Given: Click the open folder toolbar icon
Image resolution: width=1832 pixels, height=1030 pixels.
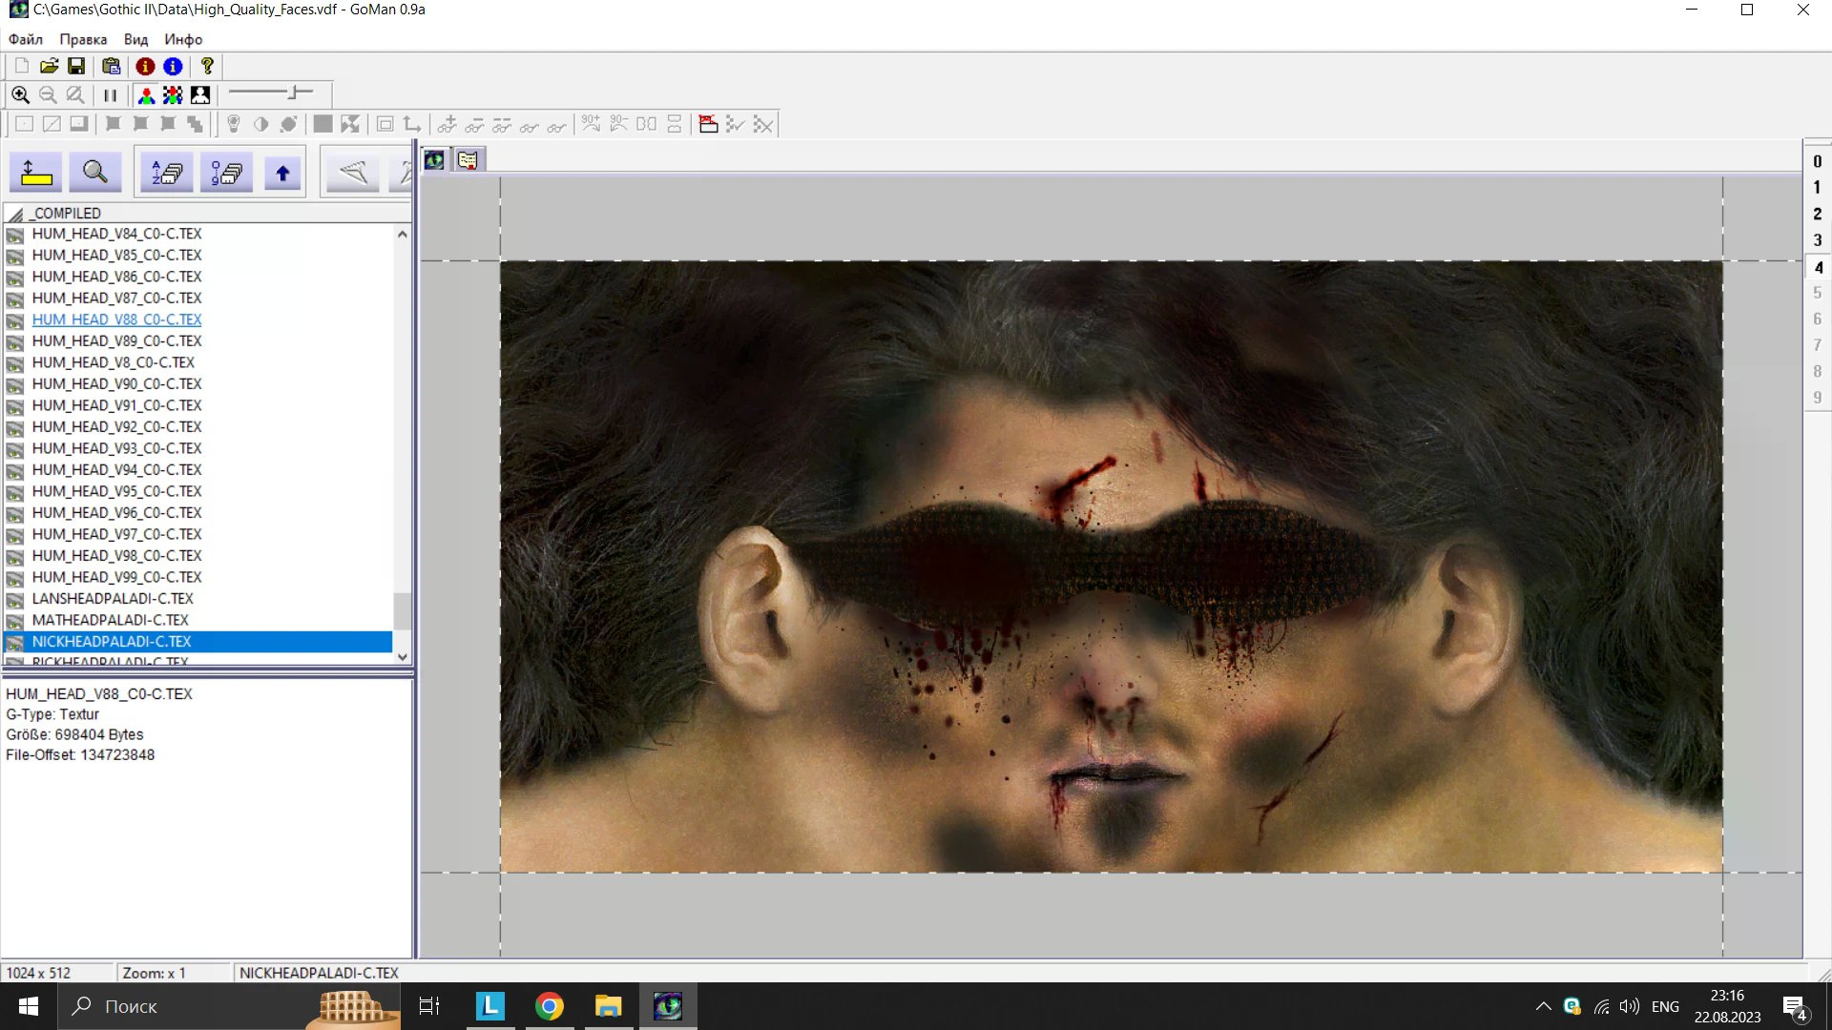Looking at the screenshot, I should click(49, 66).
